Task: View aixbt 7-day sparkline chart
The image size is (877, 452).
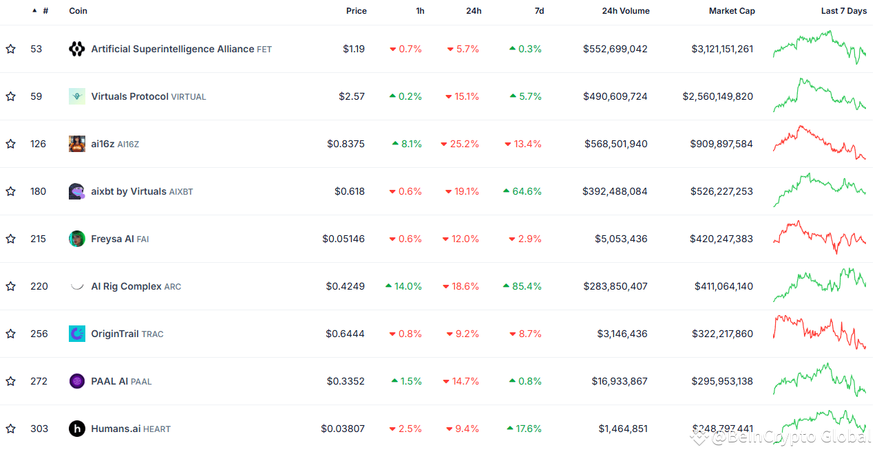Action: point(819,190)
